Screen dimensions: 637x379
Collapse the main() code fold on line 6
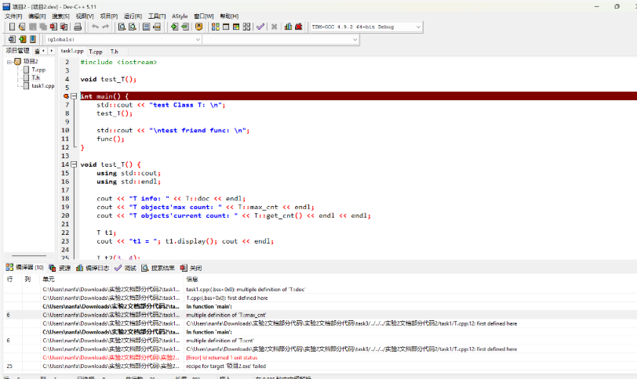[x=74, y=96]
